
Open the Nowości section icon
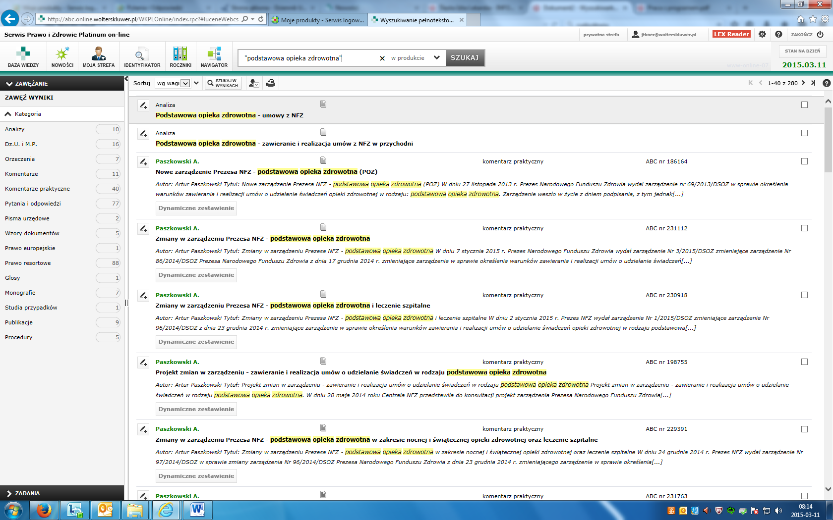[62, 57]
